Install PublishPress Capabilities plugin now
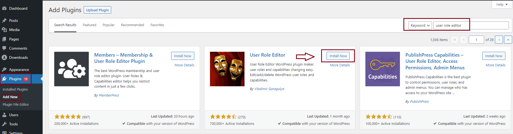This screenshot has width=513, height=134. 494,56
